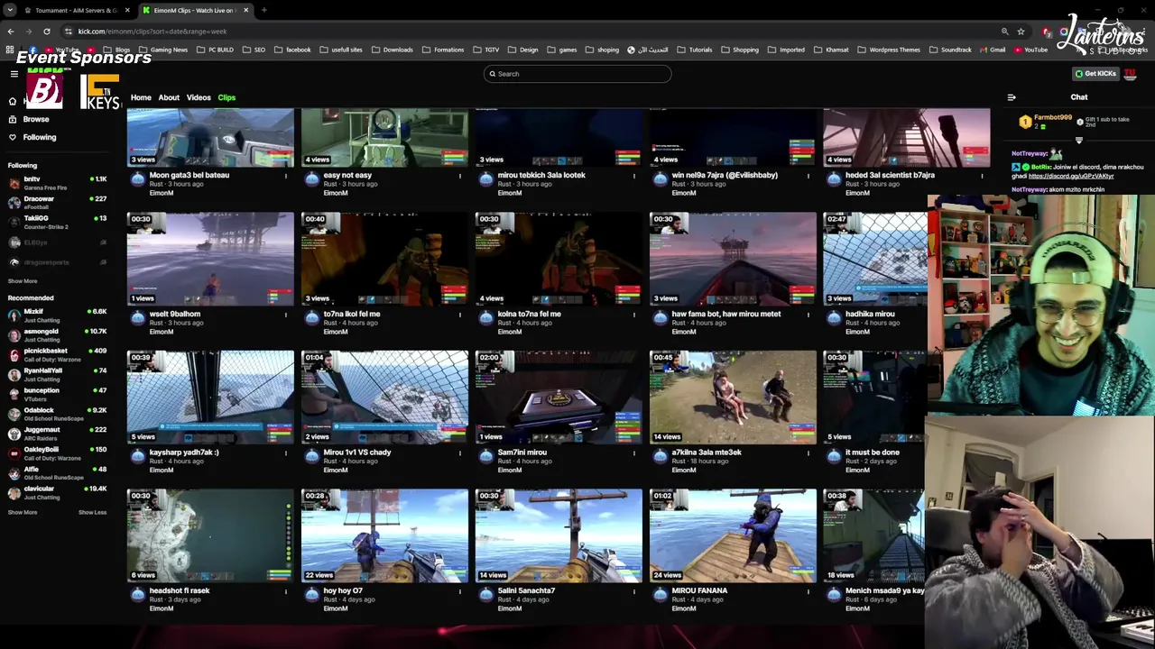
Task: Open options menu for 'kolna to7na fel me' clip
Action: [x=634, y=315]
